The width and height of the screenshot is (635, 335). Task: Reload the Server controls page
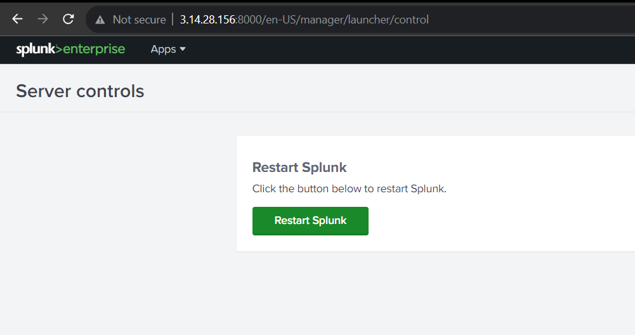[x=68, y=19]
